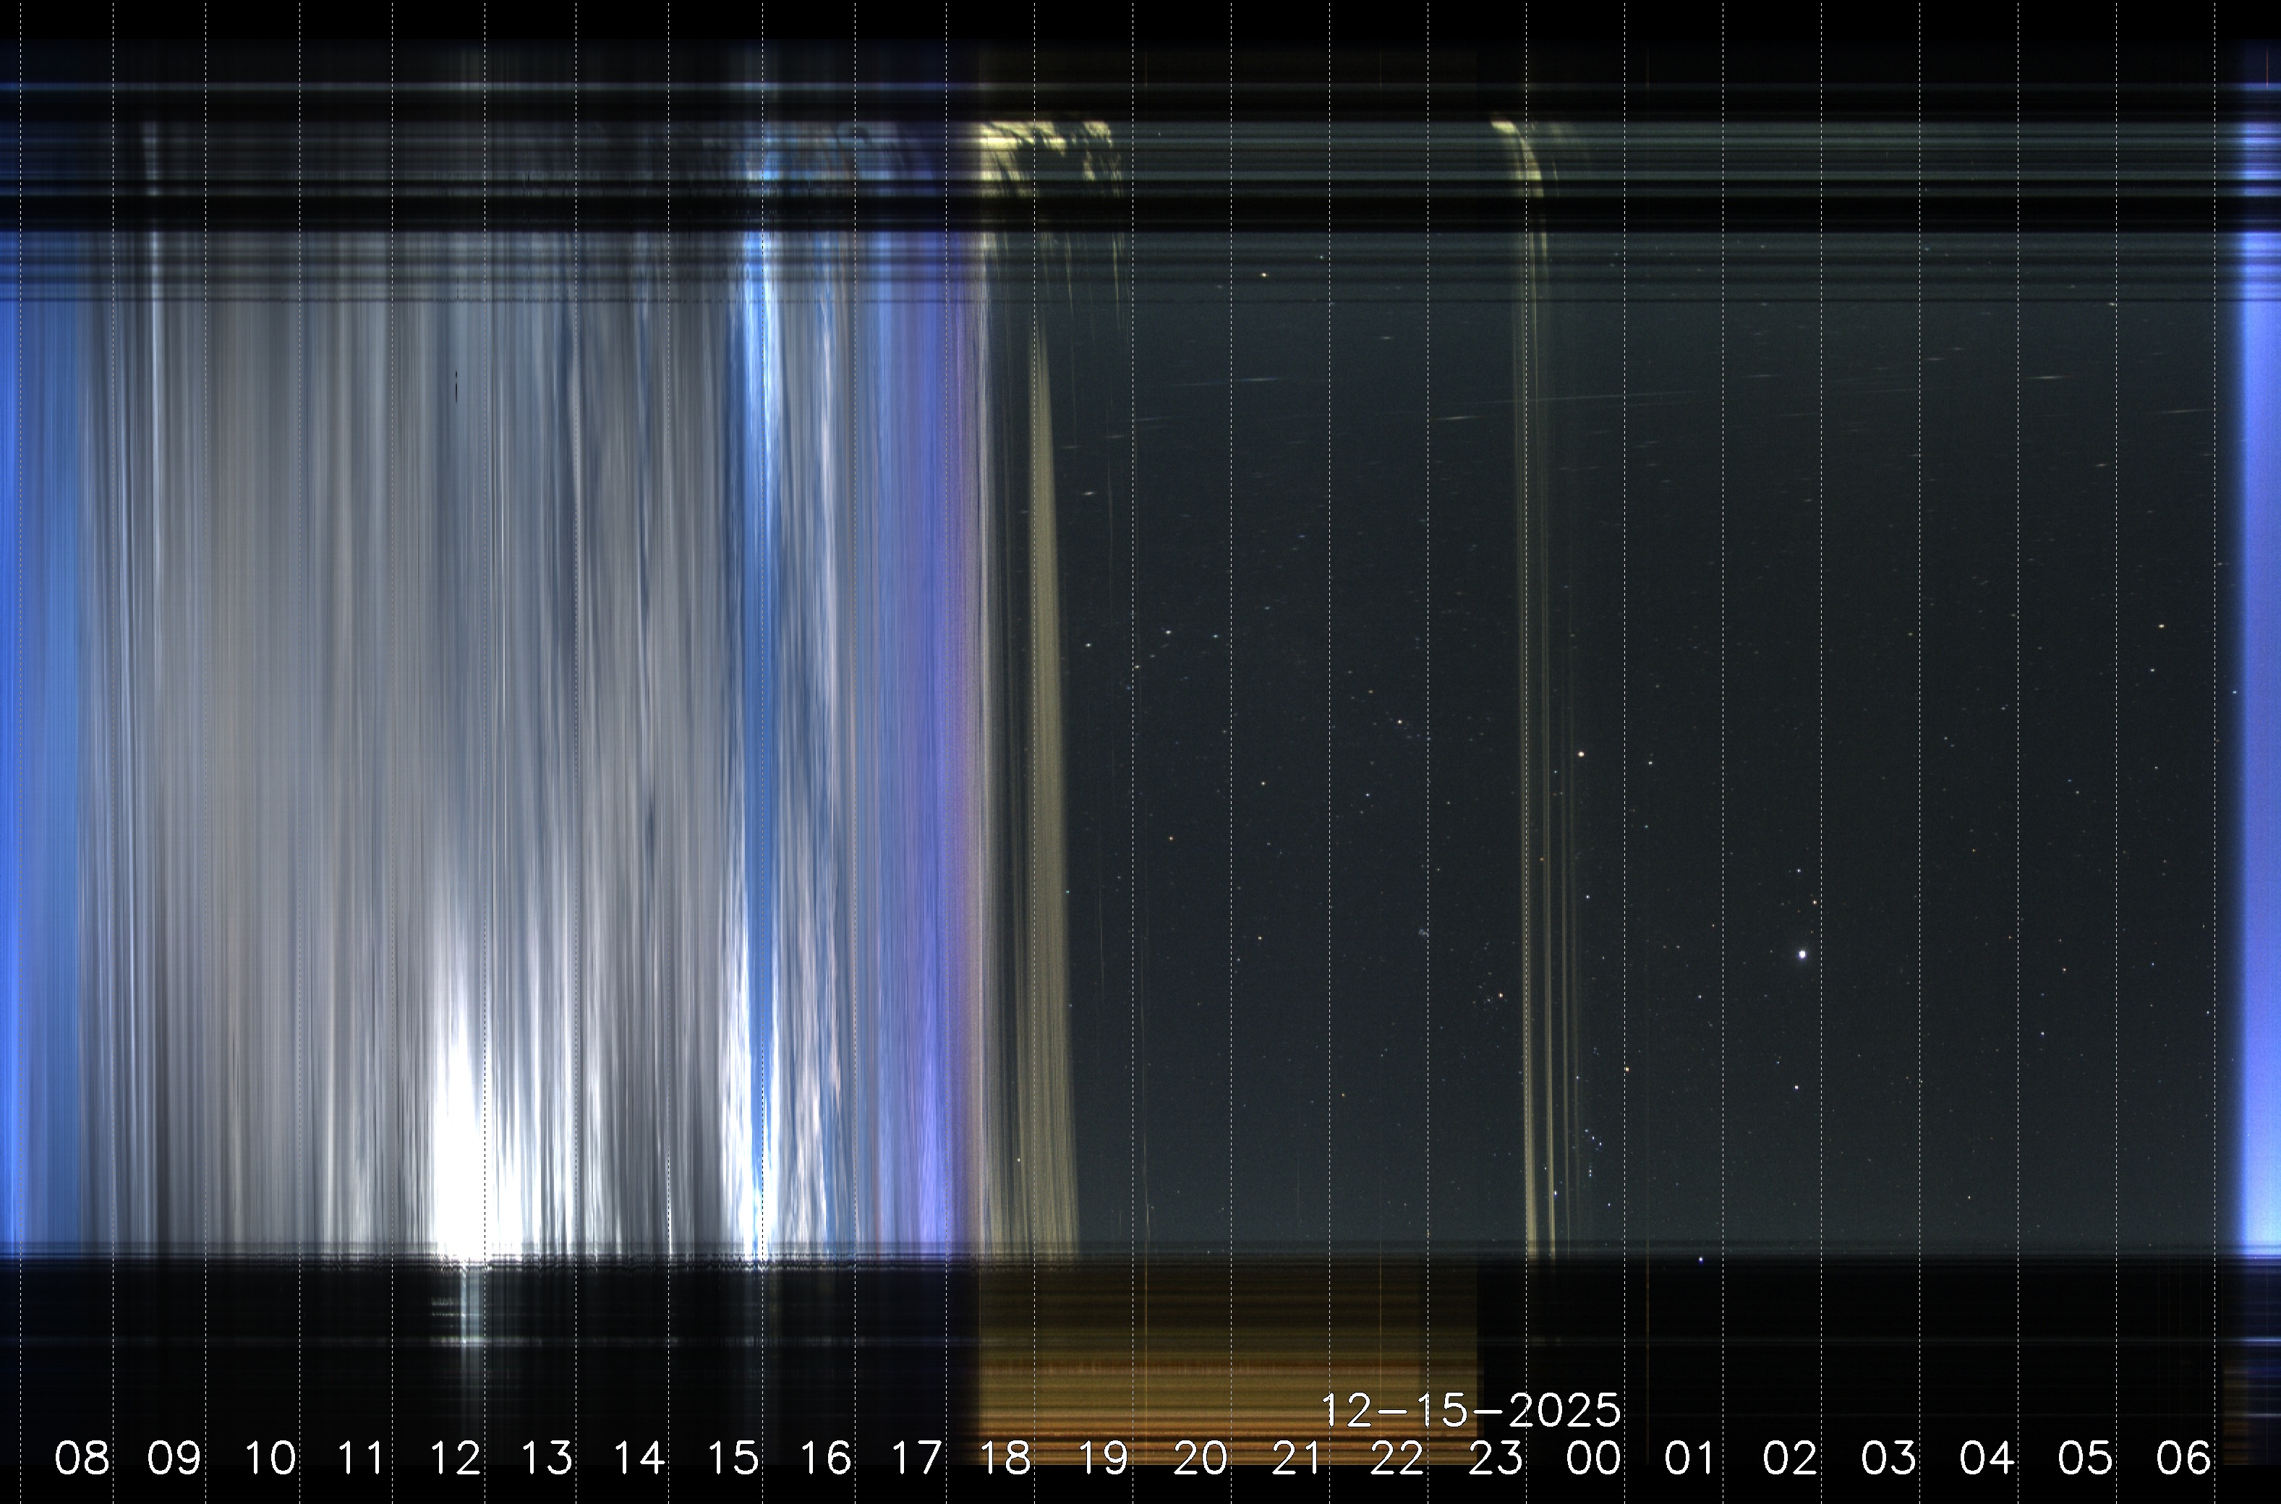
Task: Click the 00 midnight hour label
Action: pos(1593,1459)
